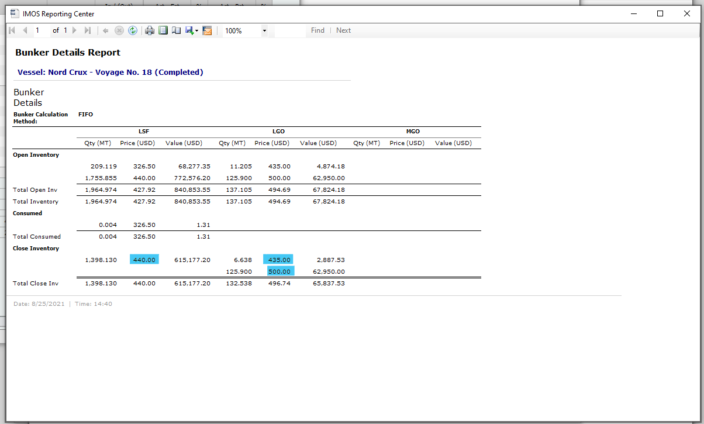Click the Next search result link

click(x=343, y=30)
